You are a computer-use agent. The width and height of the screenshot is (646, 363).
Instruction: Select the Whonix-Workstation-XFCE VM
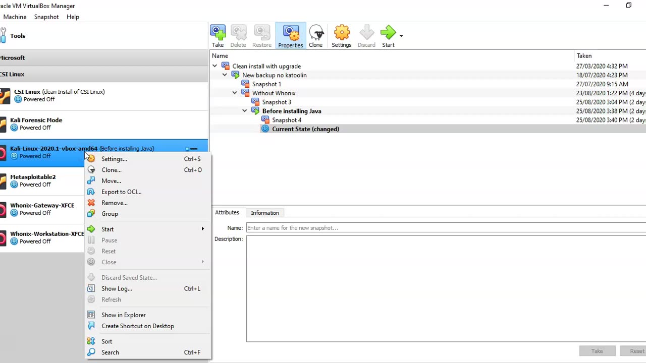42,237
